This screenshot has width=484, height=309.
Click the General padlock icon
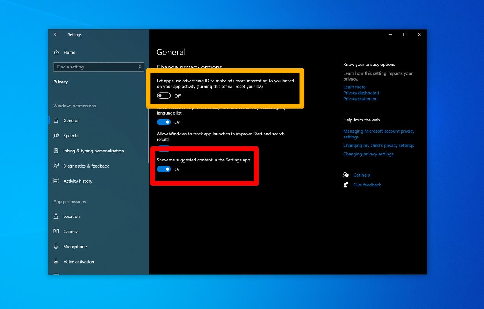[56, 120]
